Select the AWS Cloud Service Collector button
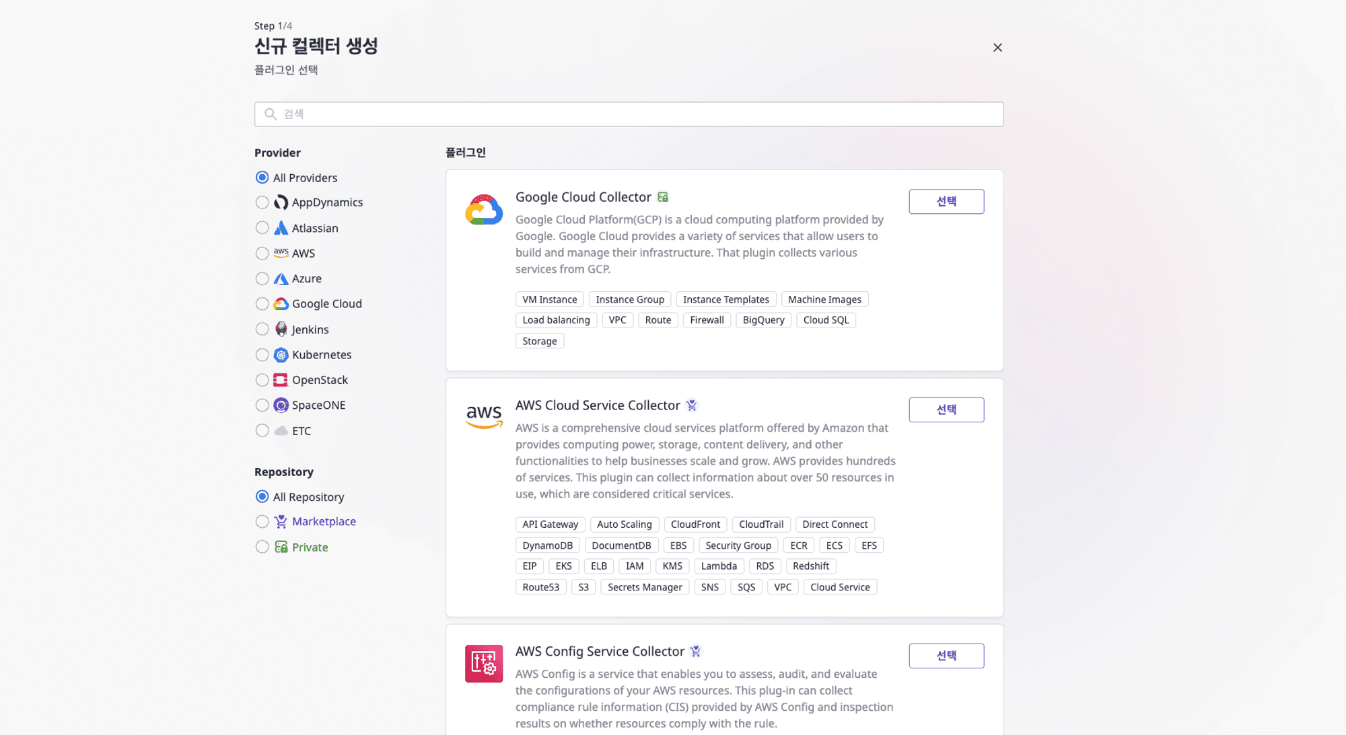1346x735 pixels. click(x=946, y=410)
